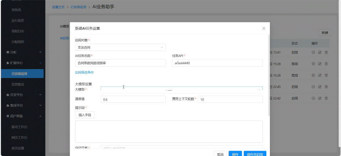Close the 新建AI任务设置 dialog with the X
The width and height of the screenshot is (341, 156).
coord(263,28)
